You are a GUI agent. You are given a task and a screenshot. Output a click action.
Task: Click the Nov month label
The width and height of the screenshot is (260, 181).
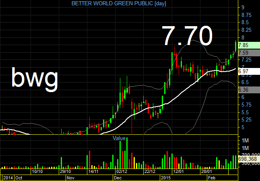70,178
